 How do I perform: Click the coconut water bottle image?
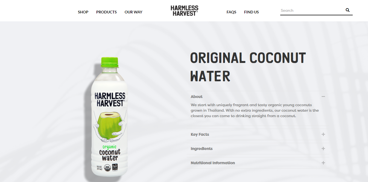click(x=109, y=117)
